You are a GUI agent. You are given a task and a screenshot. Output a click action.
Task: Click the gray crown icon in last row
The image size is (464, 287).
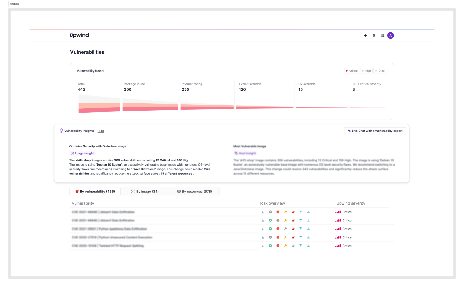tap(293, 246)
